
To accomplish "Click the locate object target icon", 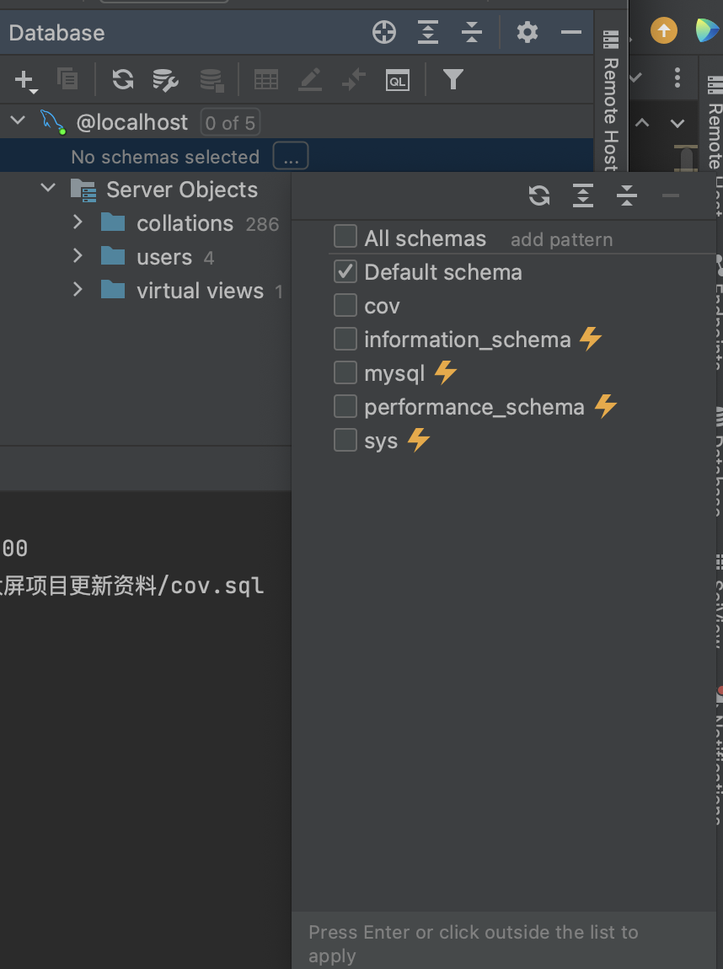I will tap(383, 32).
